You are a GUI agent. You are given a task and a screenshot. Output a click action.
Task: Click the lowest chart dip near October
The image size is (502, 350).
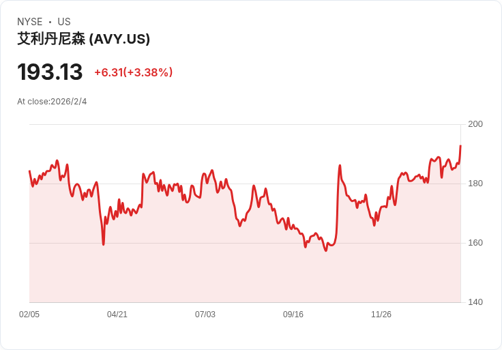[x=326, y=250]
